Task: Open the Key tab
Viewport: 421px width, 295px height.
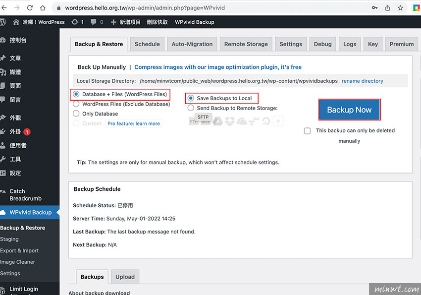Action: pos(373,44)
